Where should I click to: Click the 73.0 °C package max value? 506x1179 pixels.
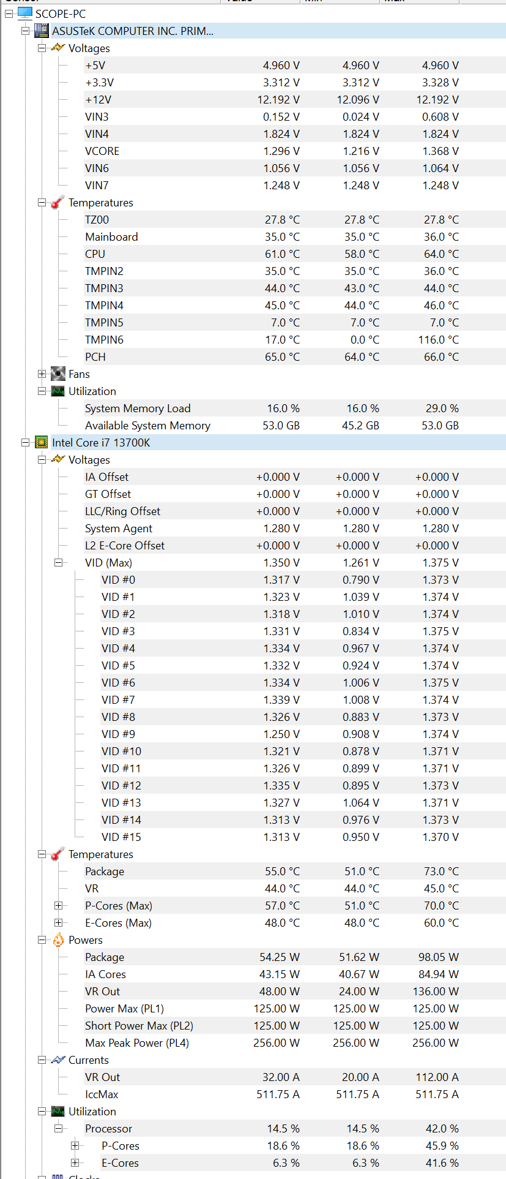tap(441, 871)
